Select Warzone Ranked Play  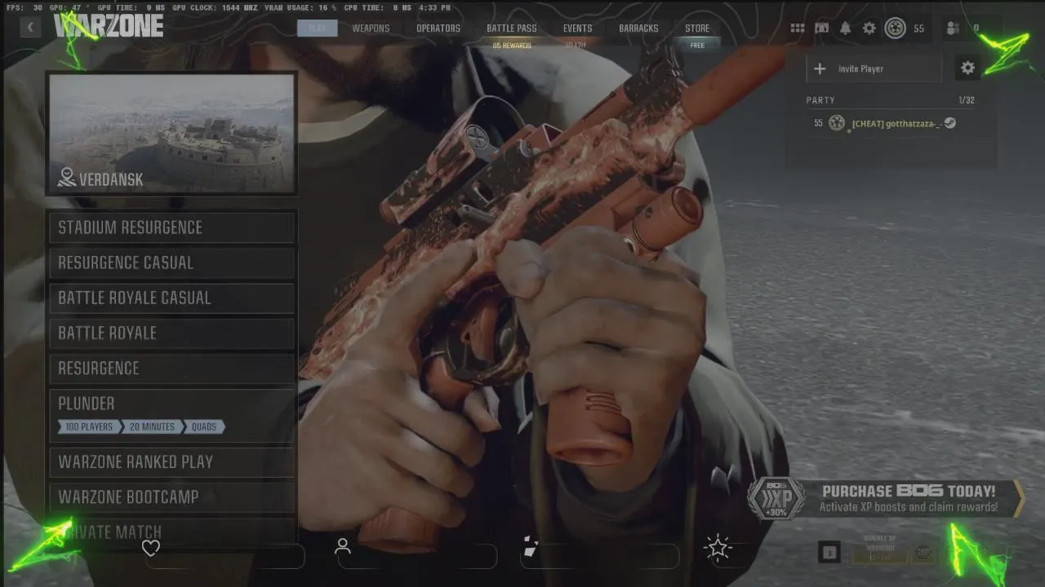pos(171,461)
